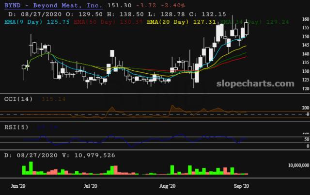Image resolution: width=310 pixels, height=195 pixels.
Task: Select the 200 level on CCI axis
Action: click(306, 108)
